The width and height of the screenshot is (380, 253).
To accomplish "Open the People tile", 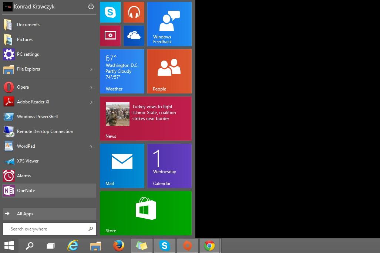I will coord(169,71).
